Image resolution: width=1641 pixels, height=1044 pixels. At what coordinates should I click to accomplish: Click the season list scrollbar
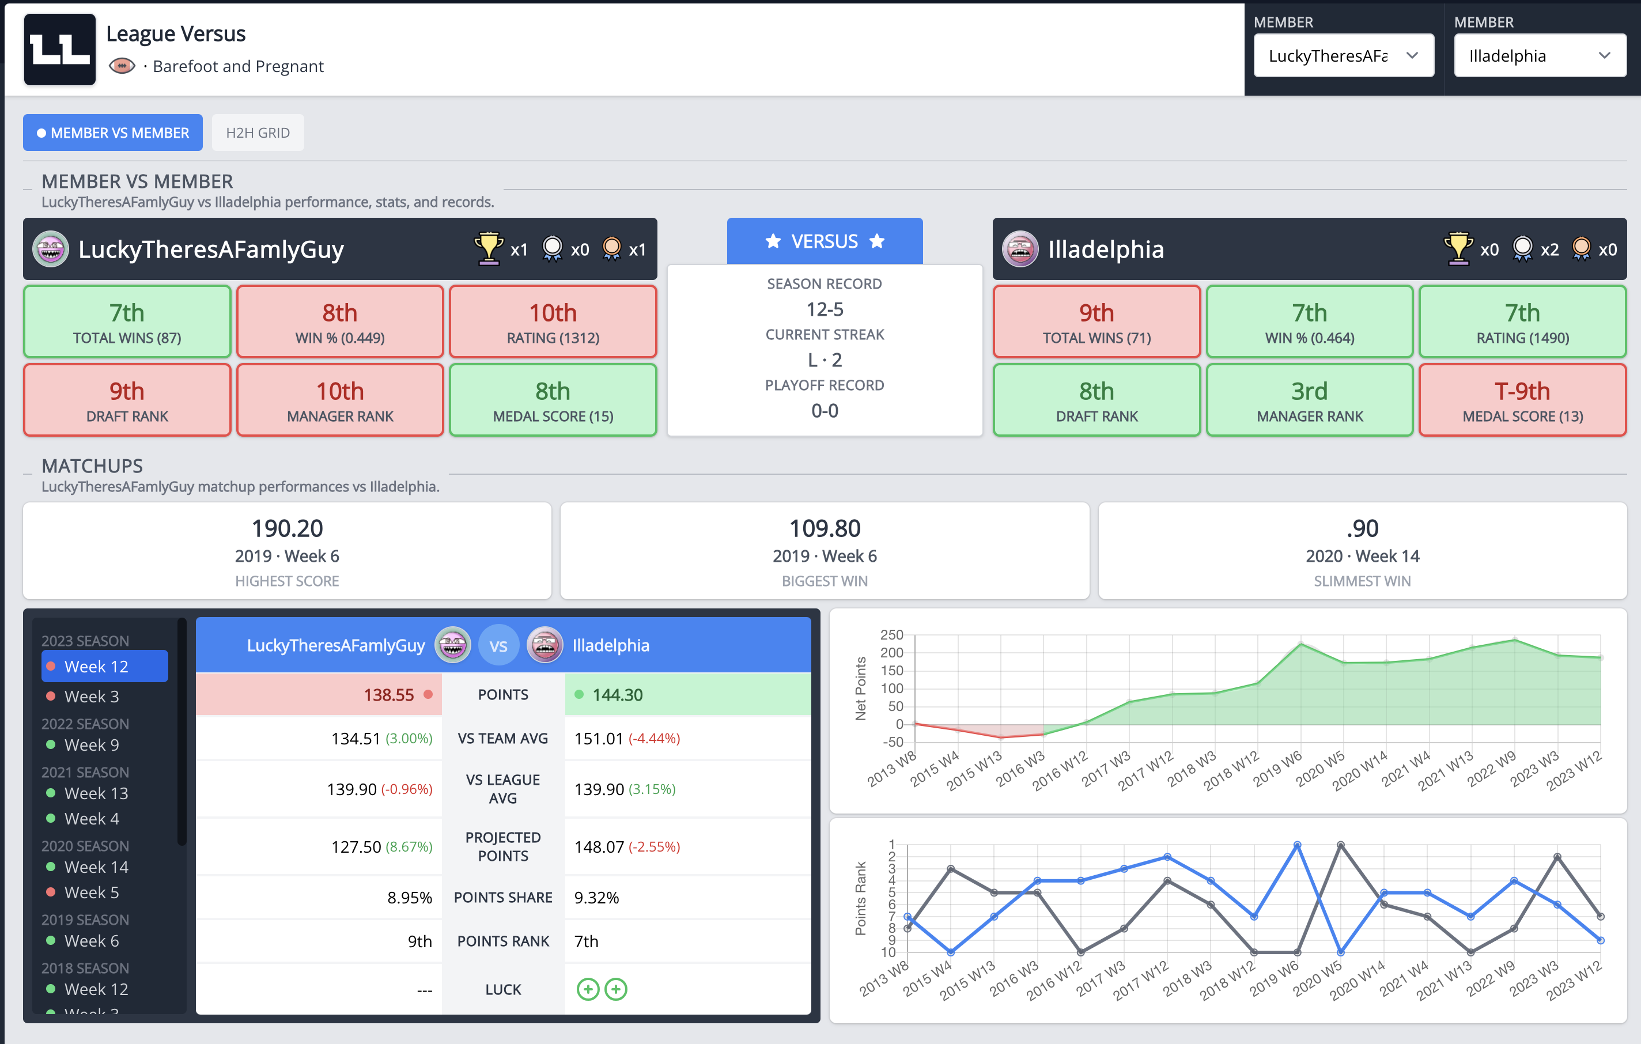pos(182,732)
